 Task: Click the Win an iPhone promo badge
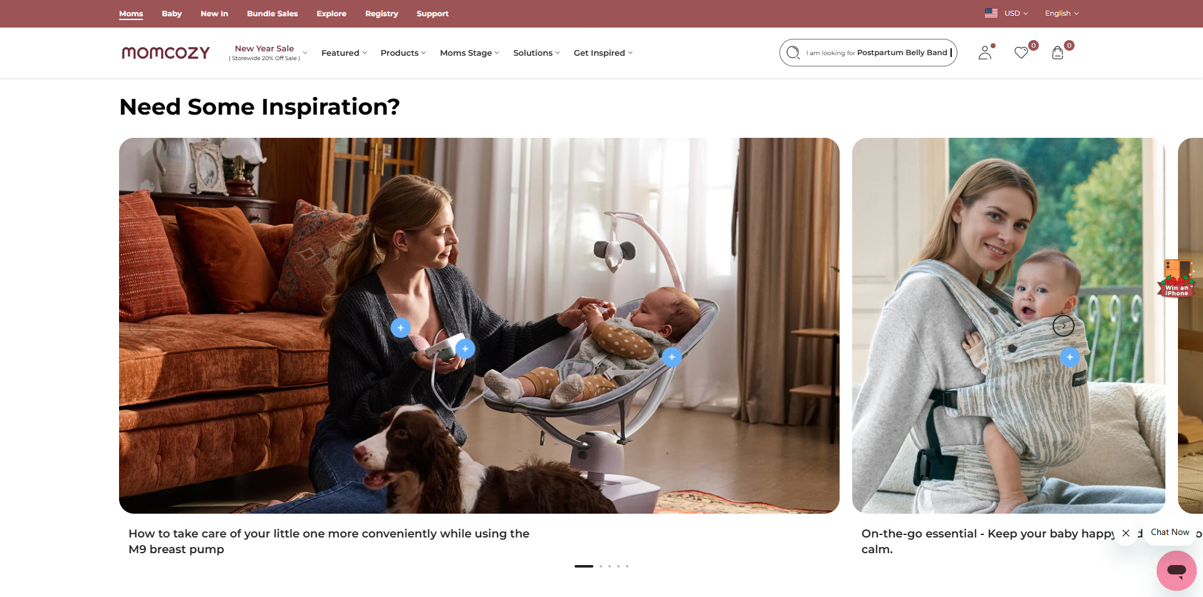tap(1177, 278)
